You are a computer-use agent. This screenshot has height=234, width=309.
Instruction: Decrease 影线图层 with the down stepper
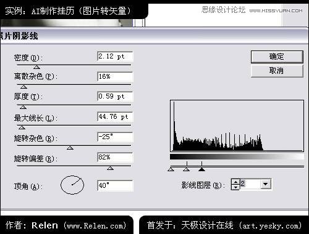235,187
